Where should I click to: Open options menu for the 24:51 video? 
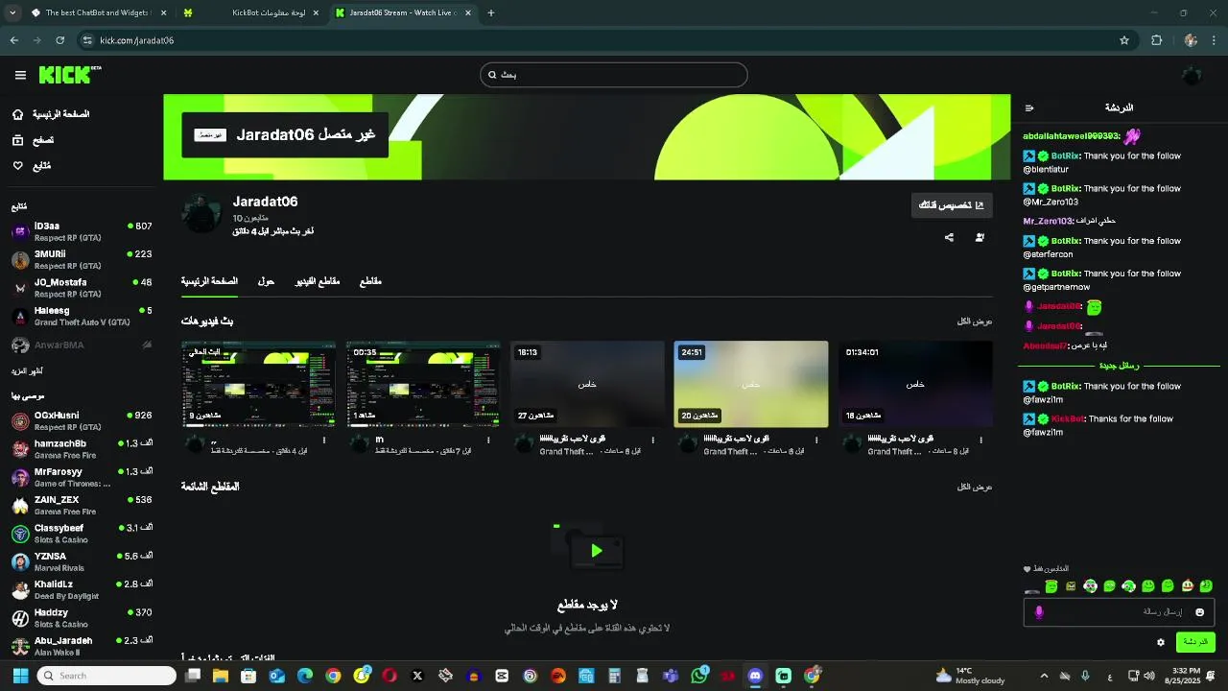816,441
